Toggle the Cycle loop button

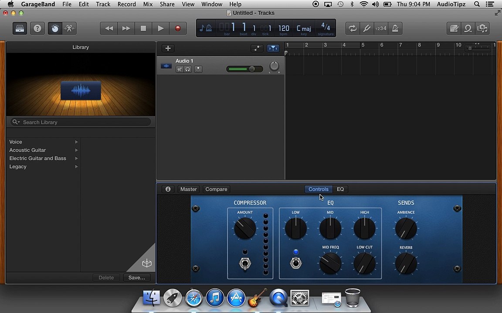tap(353, 28)
